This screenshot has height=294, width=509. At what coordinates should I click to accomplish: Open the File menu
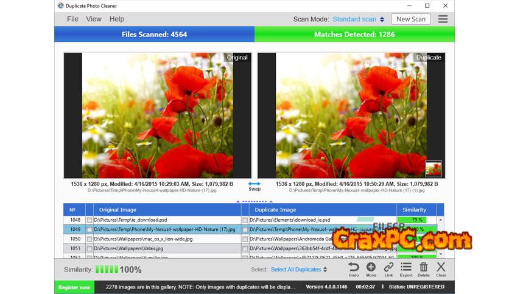coord(72,19)
